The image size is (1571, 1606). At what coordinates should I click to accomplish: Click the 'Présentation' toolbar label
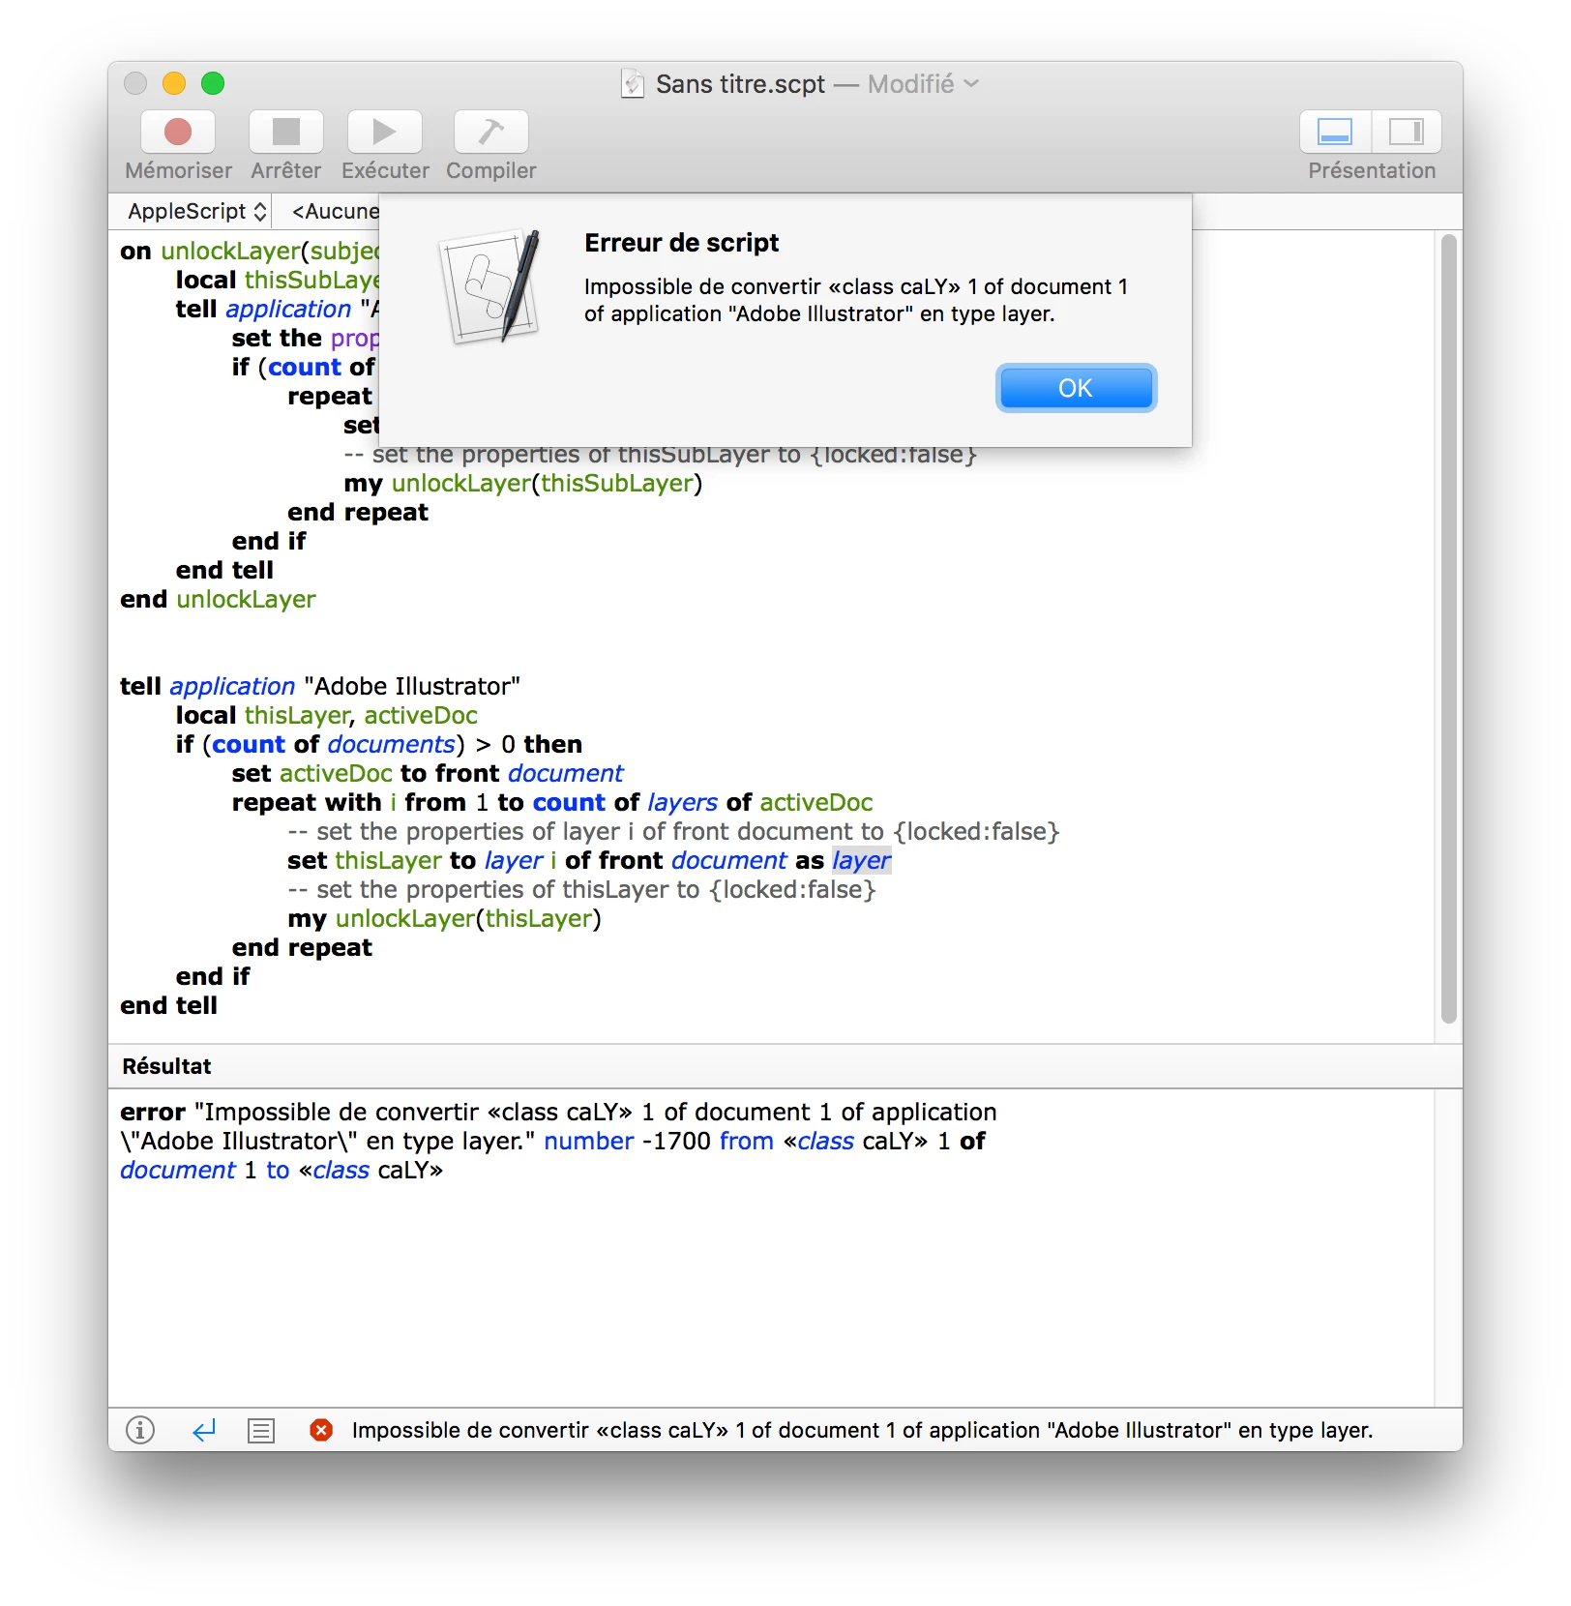coord(1372,170)
